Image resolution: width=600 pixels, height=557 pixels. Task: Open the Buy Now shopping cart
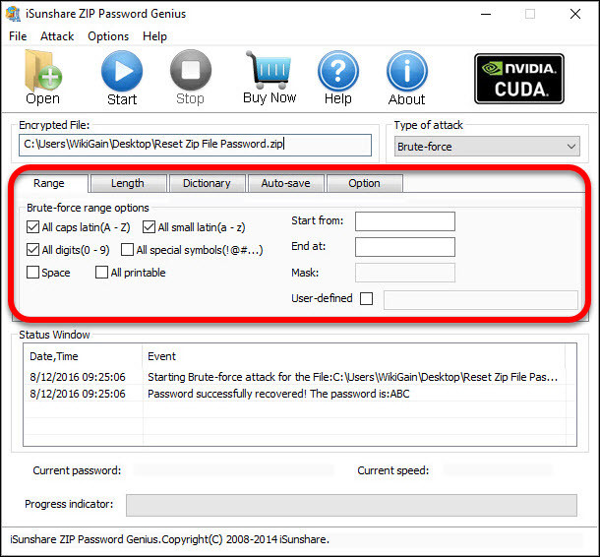pos(270,78)
